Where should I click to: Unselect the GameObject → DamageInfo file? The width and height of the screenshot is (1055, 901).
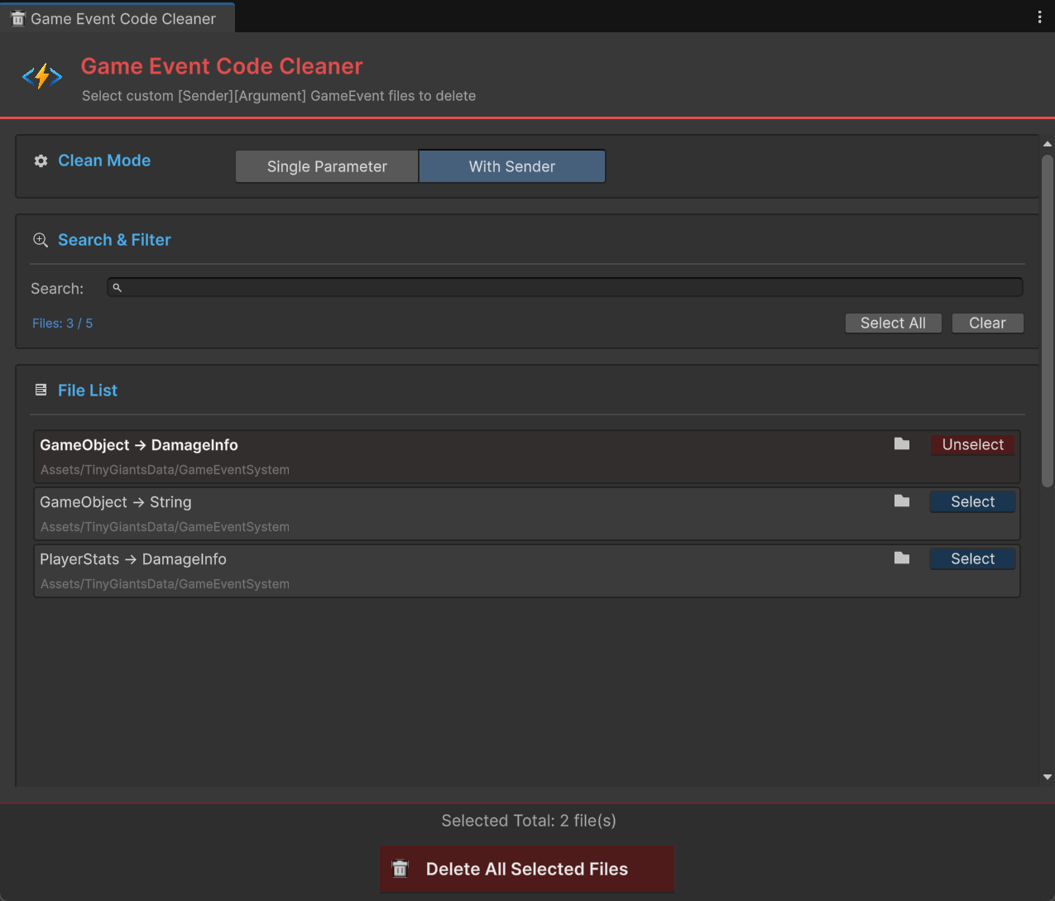(x=972, y=444)
